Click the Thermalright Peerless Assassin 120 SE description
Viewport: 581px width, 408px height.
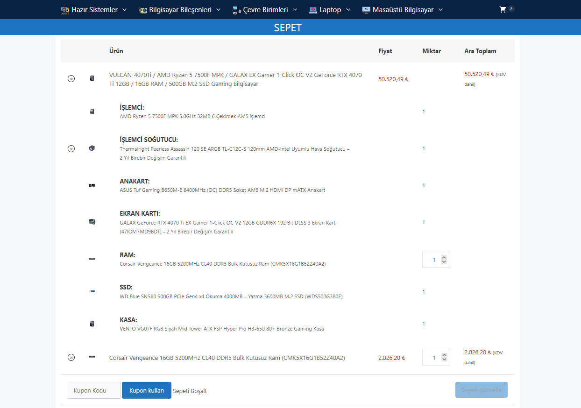(x=234, y=154)
